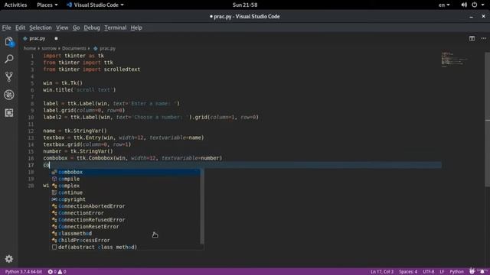The width and height of the screenshot is (490, 275).
Task: Choose ConnectionResetError suggestion
Action: point(126,227)
